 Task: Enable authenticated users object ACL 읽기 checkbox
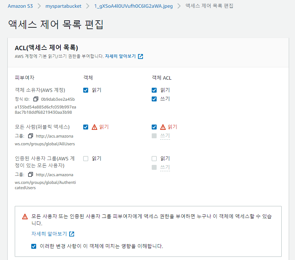(x=154, y=159)
